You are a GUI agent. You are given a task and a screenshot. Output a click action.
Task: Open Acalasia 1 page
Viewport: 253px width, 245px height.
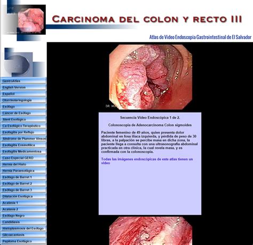tap(23, 202)
